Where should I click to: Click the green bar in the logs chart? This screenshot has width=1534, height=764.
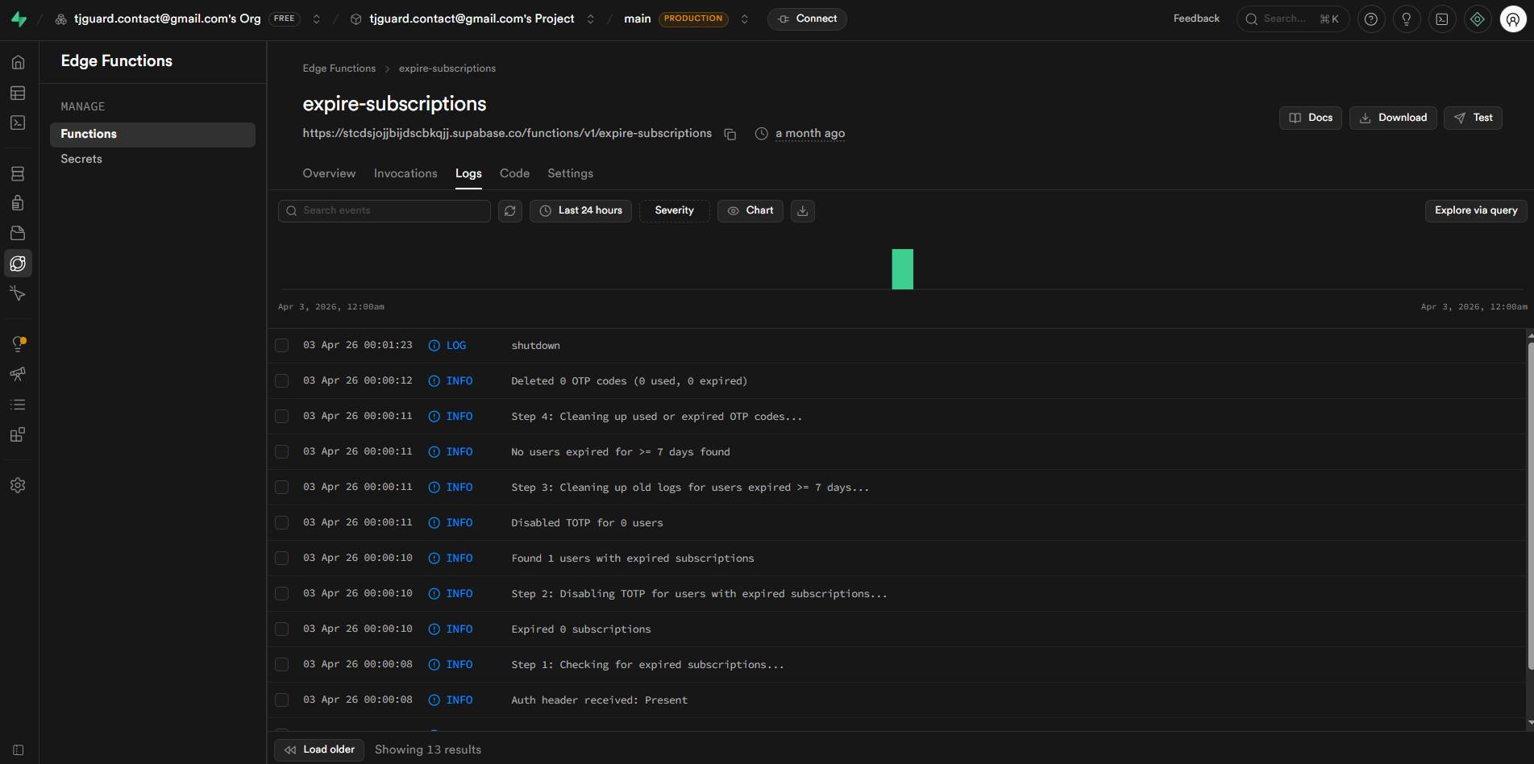click(x=902, y=269)
